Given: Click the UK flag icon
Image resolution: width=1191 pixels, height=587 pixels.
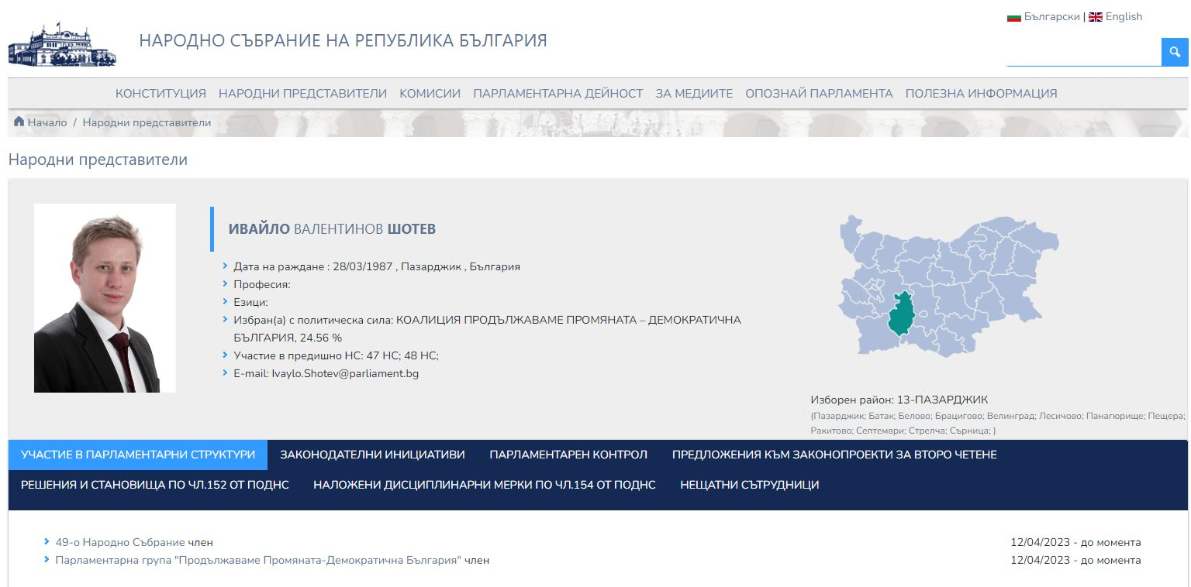Looking at the screenshot, I should point(1095,17).
